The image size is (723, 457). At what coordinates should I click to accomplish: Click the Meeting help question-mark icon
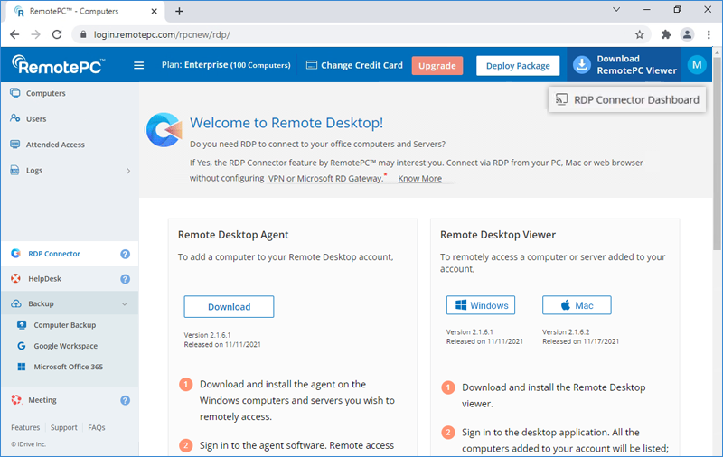tap(125, 400)
